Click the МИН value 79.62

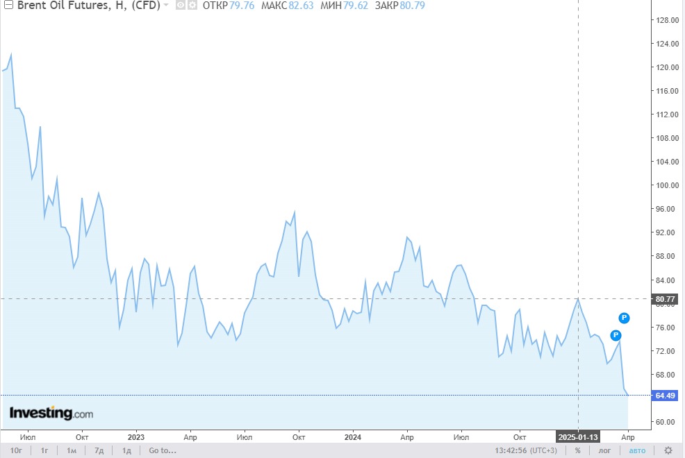pos(356,6)
